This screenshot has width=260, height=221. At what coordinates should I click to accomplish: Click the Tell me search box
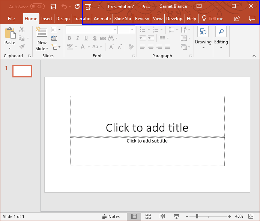click(213, 19)
